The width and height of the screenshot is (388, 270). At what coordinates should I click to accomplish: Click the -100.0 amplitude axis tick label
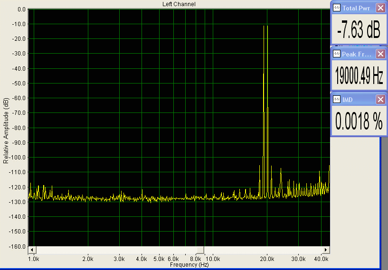pyautogui.click(x=17, y=158)
